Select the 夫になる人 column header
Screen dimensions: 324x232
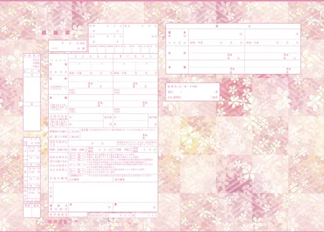91,56
